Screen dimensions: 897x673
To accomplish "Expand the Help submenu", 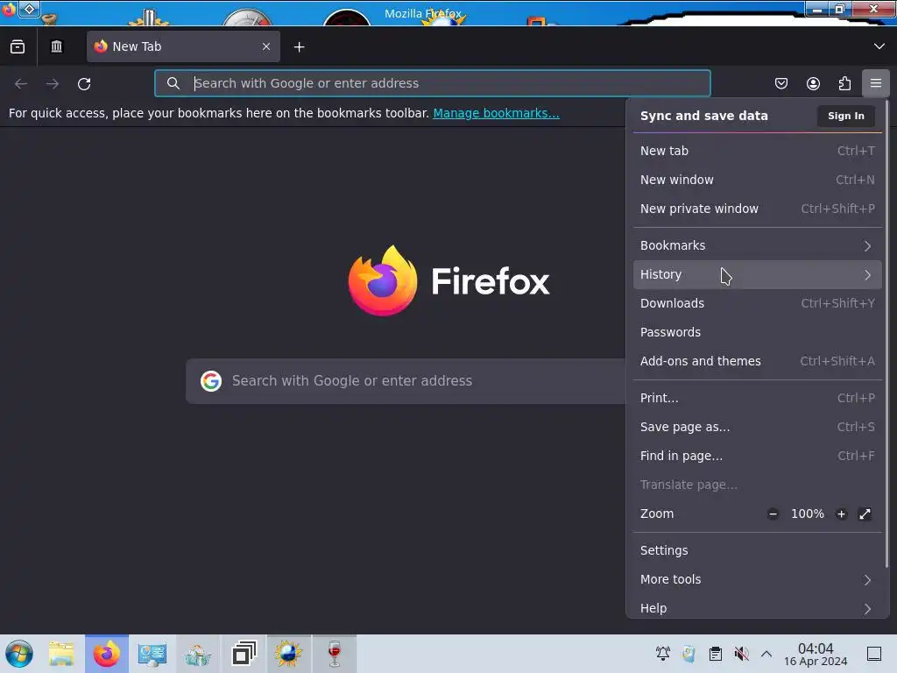I will pyautogui.click(x=758, y=608).
